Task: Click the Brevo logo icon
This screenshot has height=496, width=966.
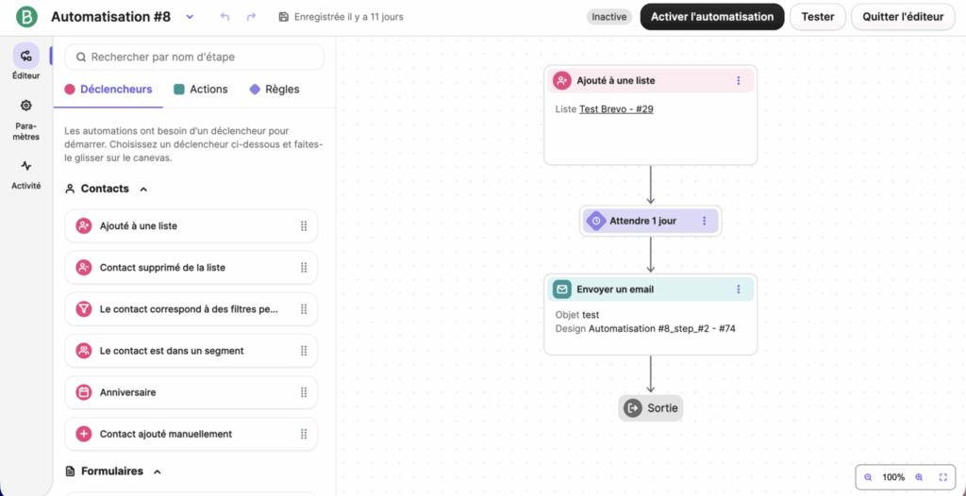Action: (26, 17)
